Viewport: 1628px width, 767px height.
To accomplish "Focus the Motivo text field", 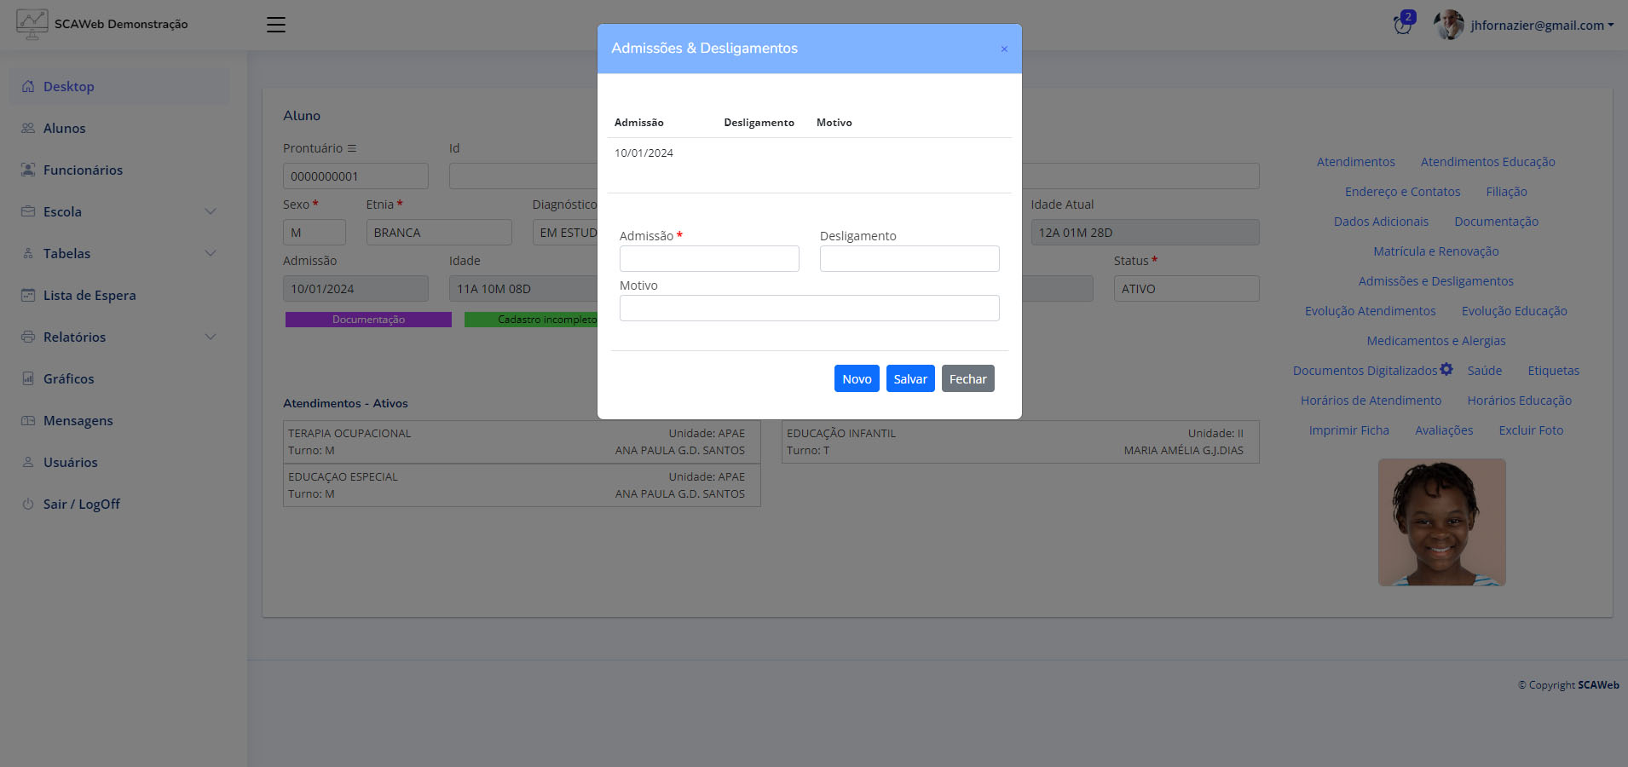I will point(809,309).
